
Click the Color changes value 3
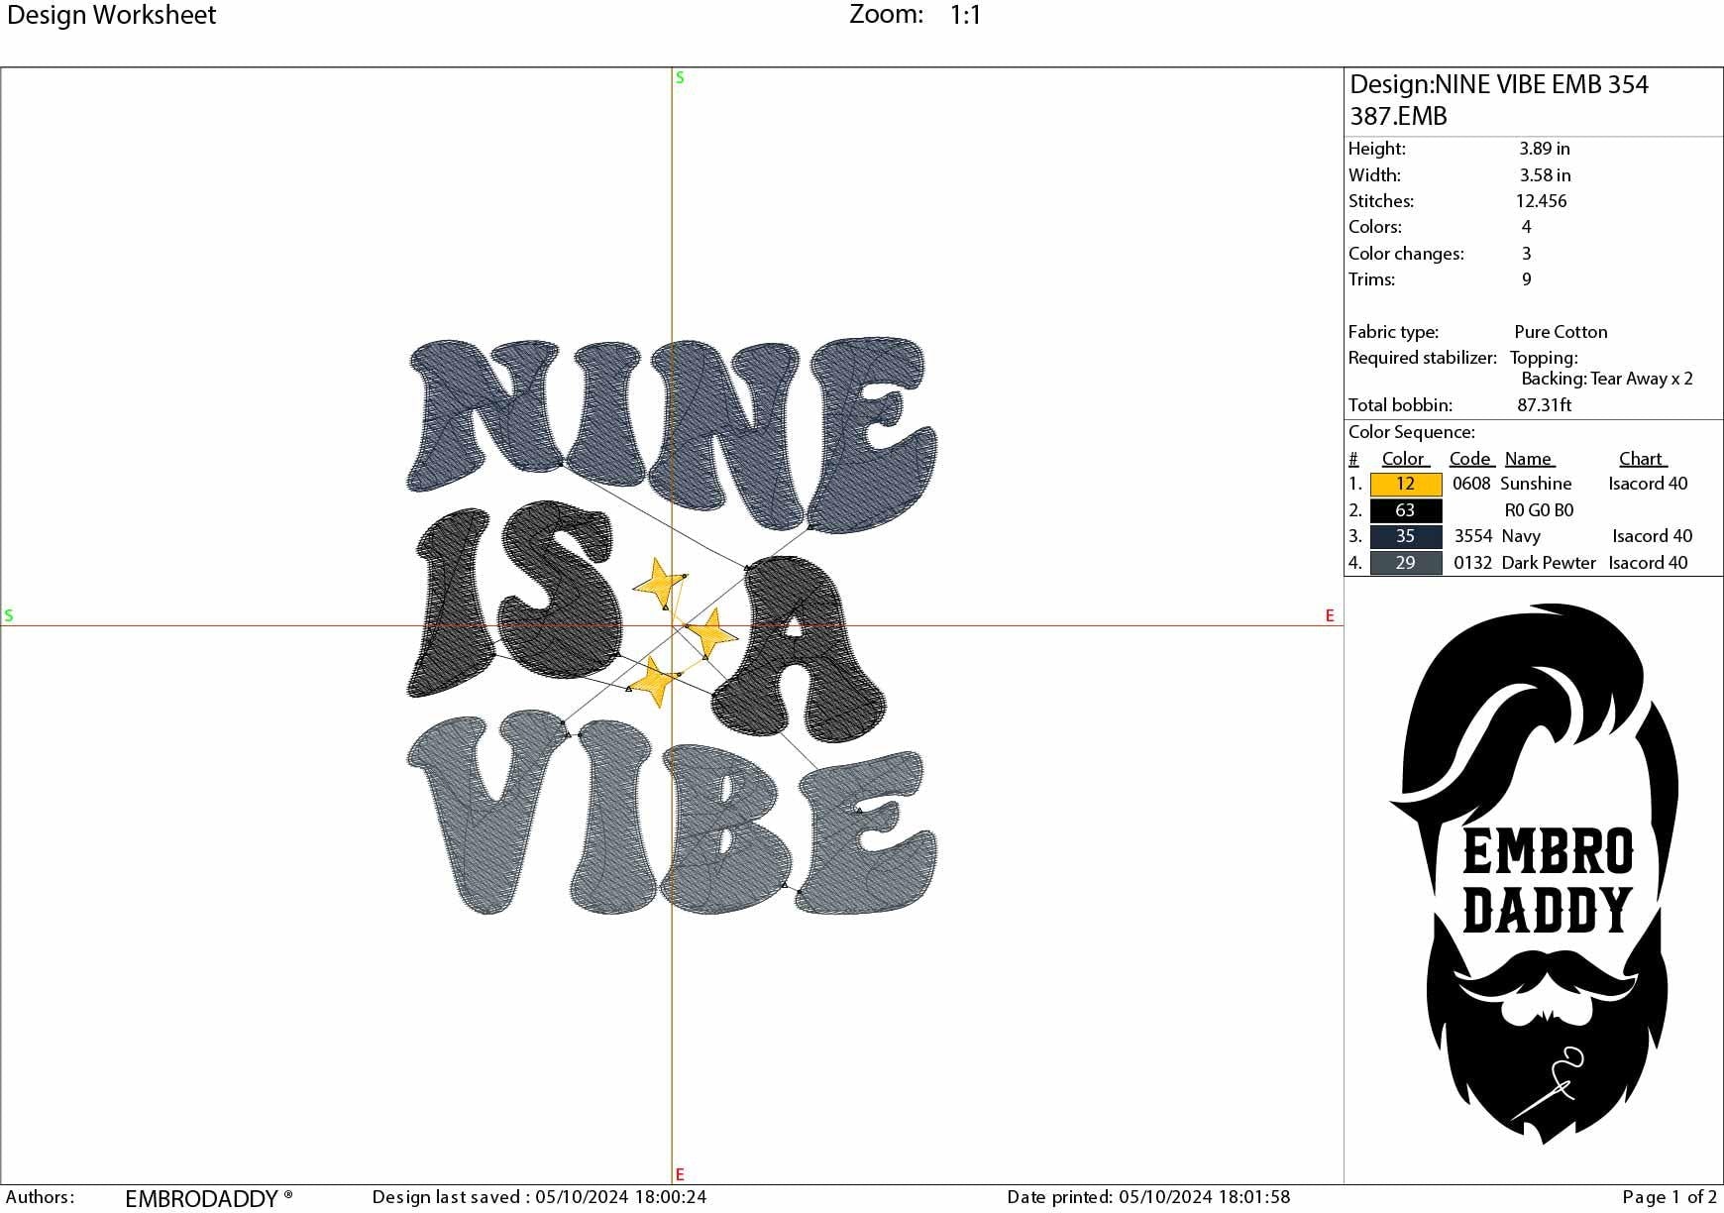coord(1527,254)
